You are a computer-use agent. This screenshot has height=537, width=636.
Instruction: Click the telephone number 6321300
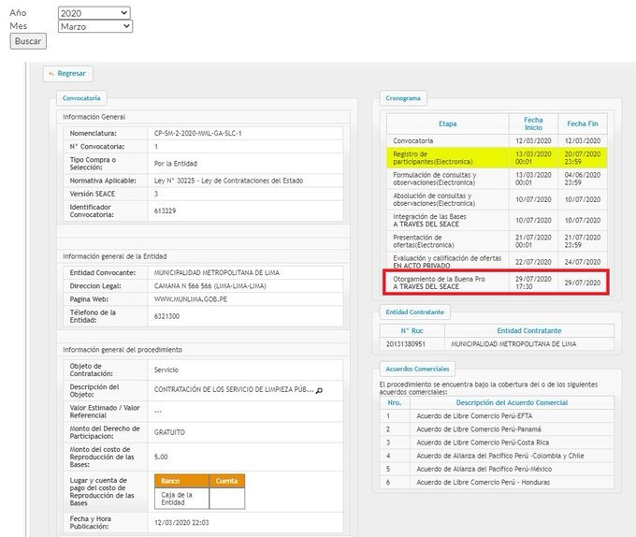click(x=166, y=316)
